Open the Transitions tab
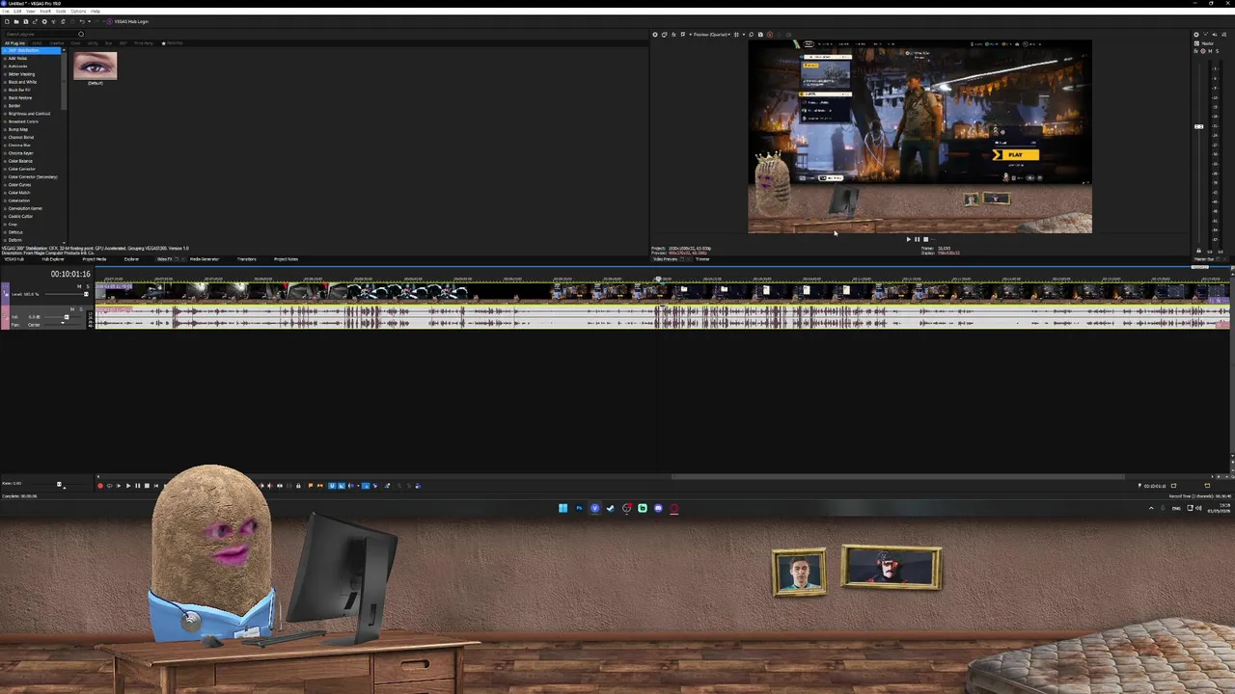Image resolution: width=1235 pixels, height=694 pixels. (x=246, y=259)
